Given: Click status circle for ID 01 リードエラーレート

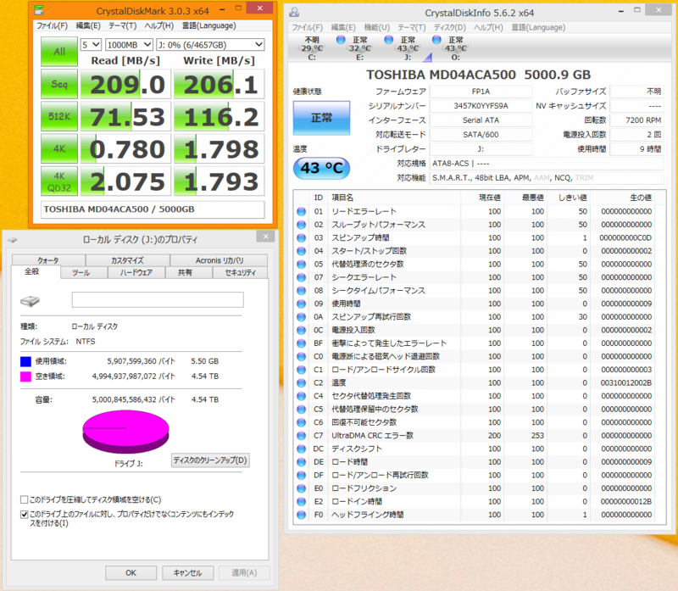Looking at the screenshot, I should [x=302, y=212].
